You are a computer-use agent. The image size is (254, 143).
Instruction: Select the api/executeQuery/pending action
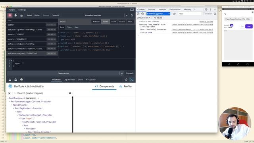tap(32, 44)
